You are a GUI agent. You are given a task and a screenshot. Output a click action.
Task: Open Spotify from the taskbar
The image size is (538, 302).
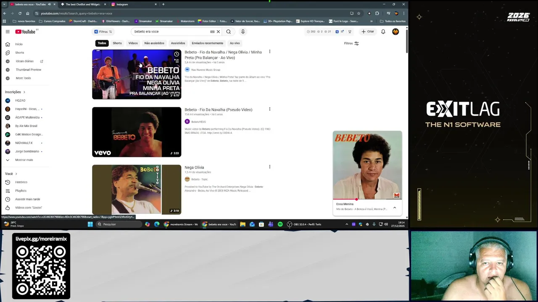coord(280,224)
